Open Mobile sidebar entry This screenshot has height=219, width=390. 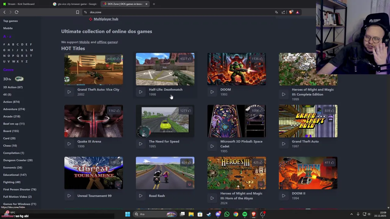tap(8, 28)
